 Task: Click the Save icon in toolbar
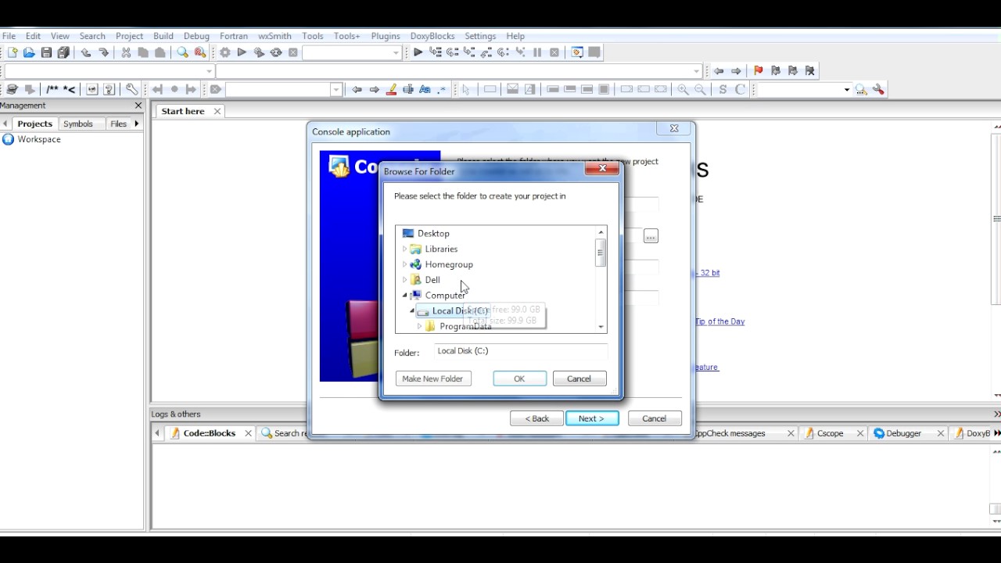46,52
